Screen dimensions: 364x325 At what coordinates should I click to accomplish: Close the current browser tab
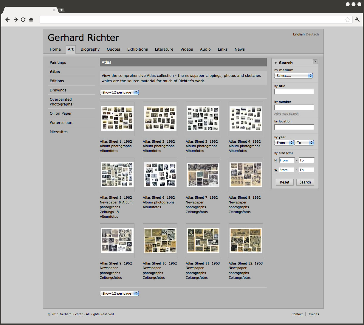(54, 10)
